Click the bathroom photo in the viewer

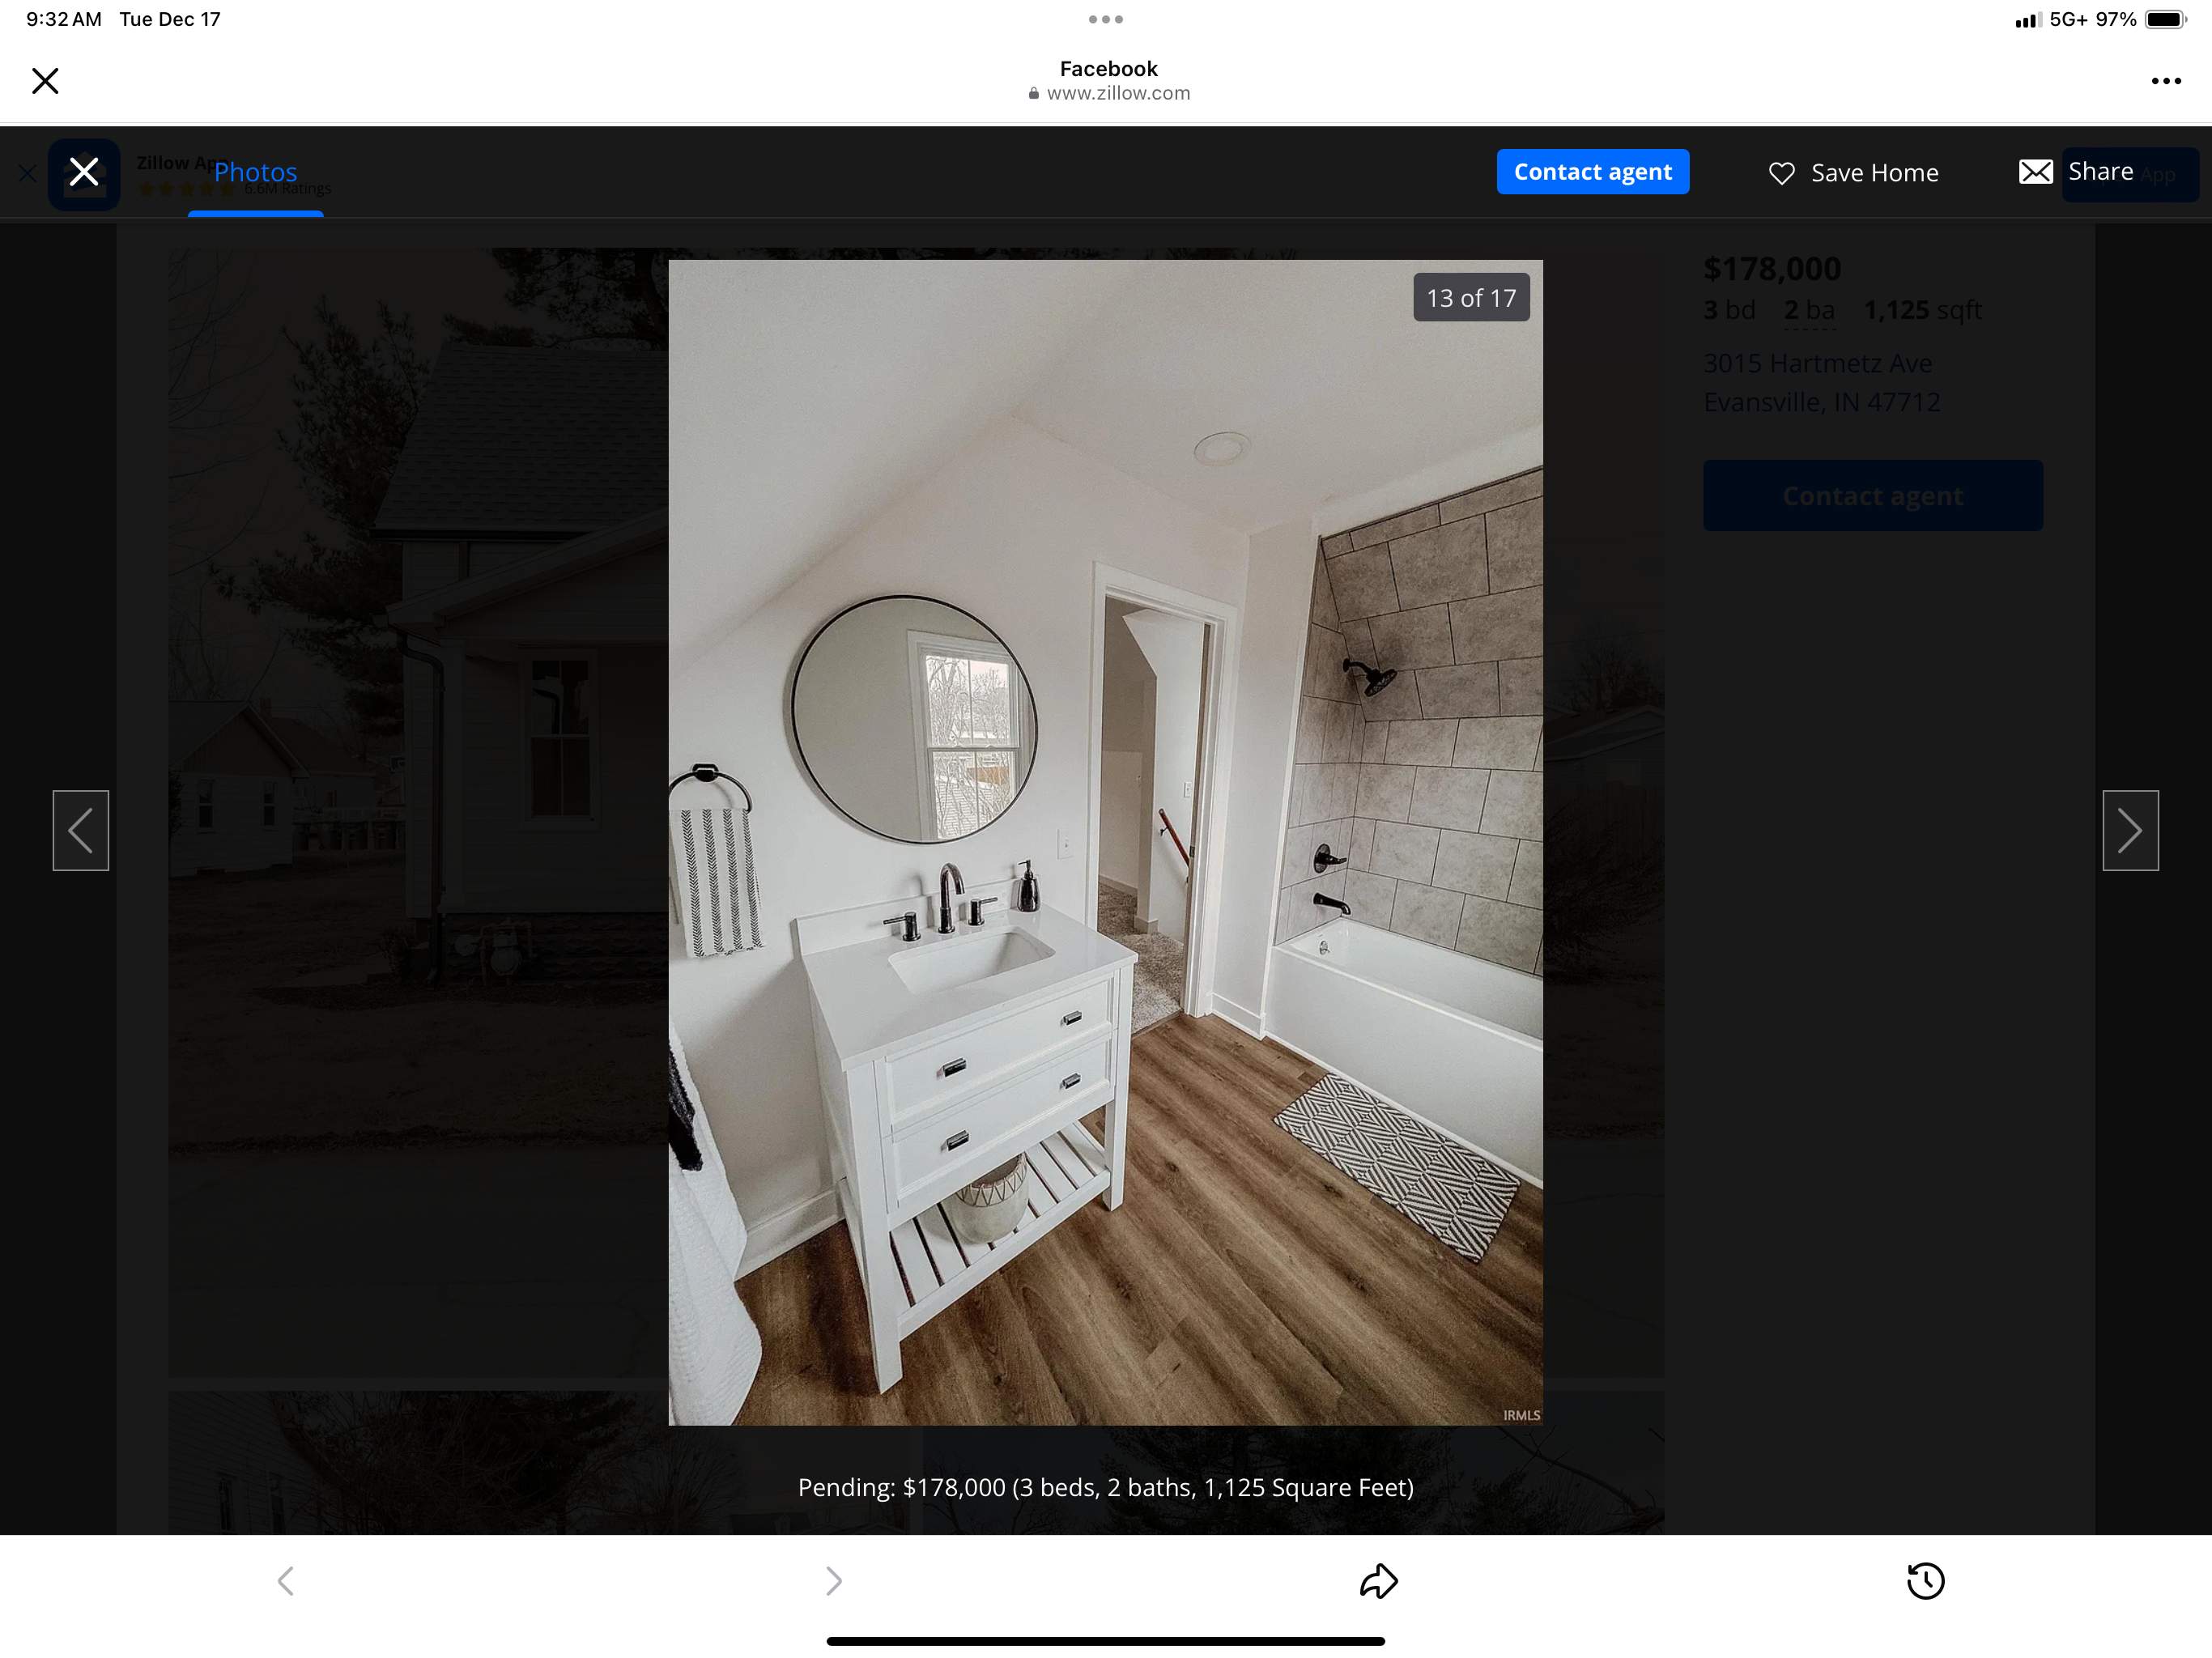pos(1105,842)
